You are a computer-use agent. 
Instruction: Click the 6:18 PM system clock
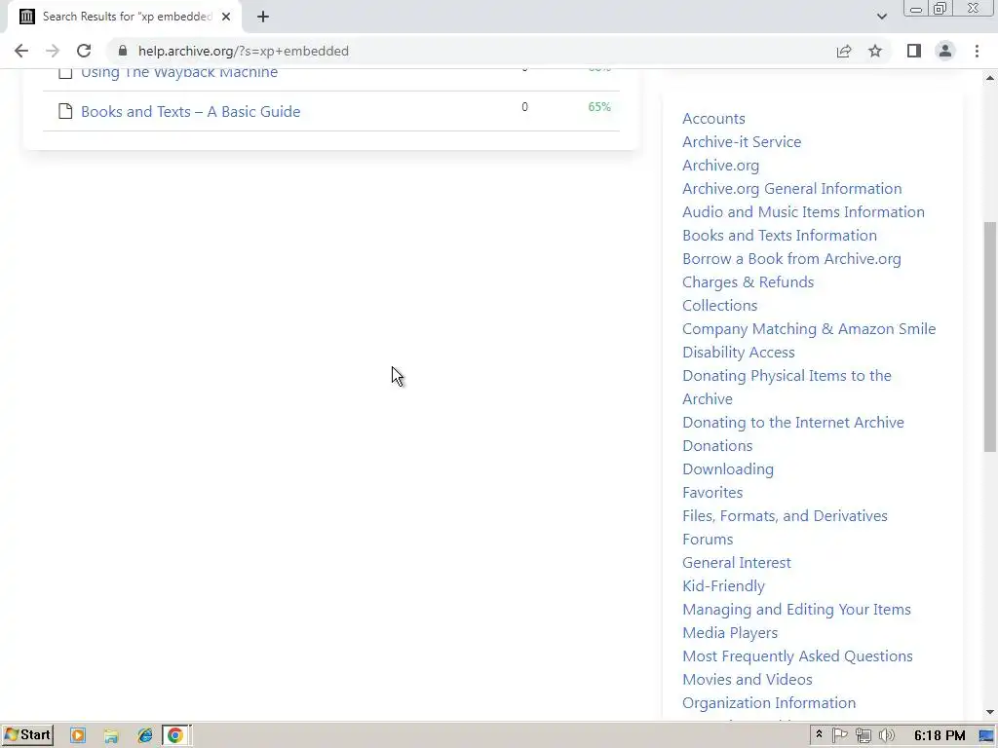click(x=940, y=736)
